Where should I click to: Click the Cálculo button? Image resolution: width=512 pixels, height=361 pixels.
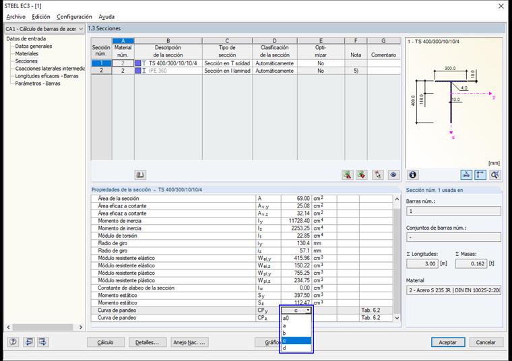point(106,342)
